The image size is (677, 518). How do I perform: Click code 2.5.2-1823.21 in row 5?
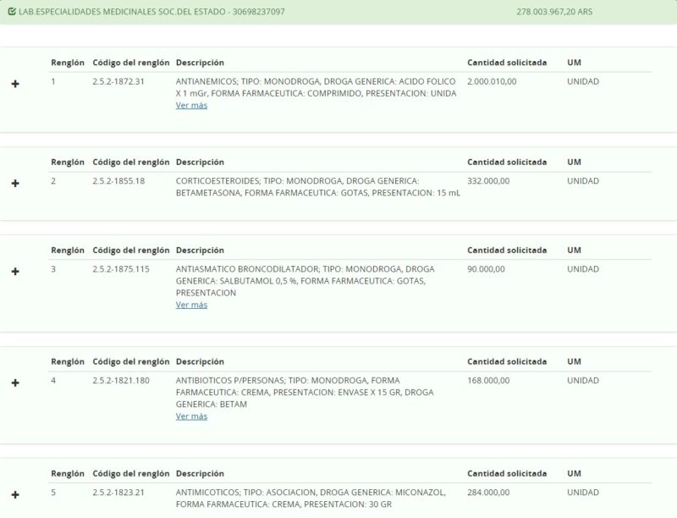pyautogui.click(x=118, y=492)
